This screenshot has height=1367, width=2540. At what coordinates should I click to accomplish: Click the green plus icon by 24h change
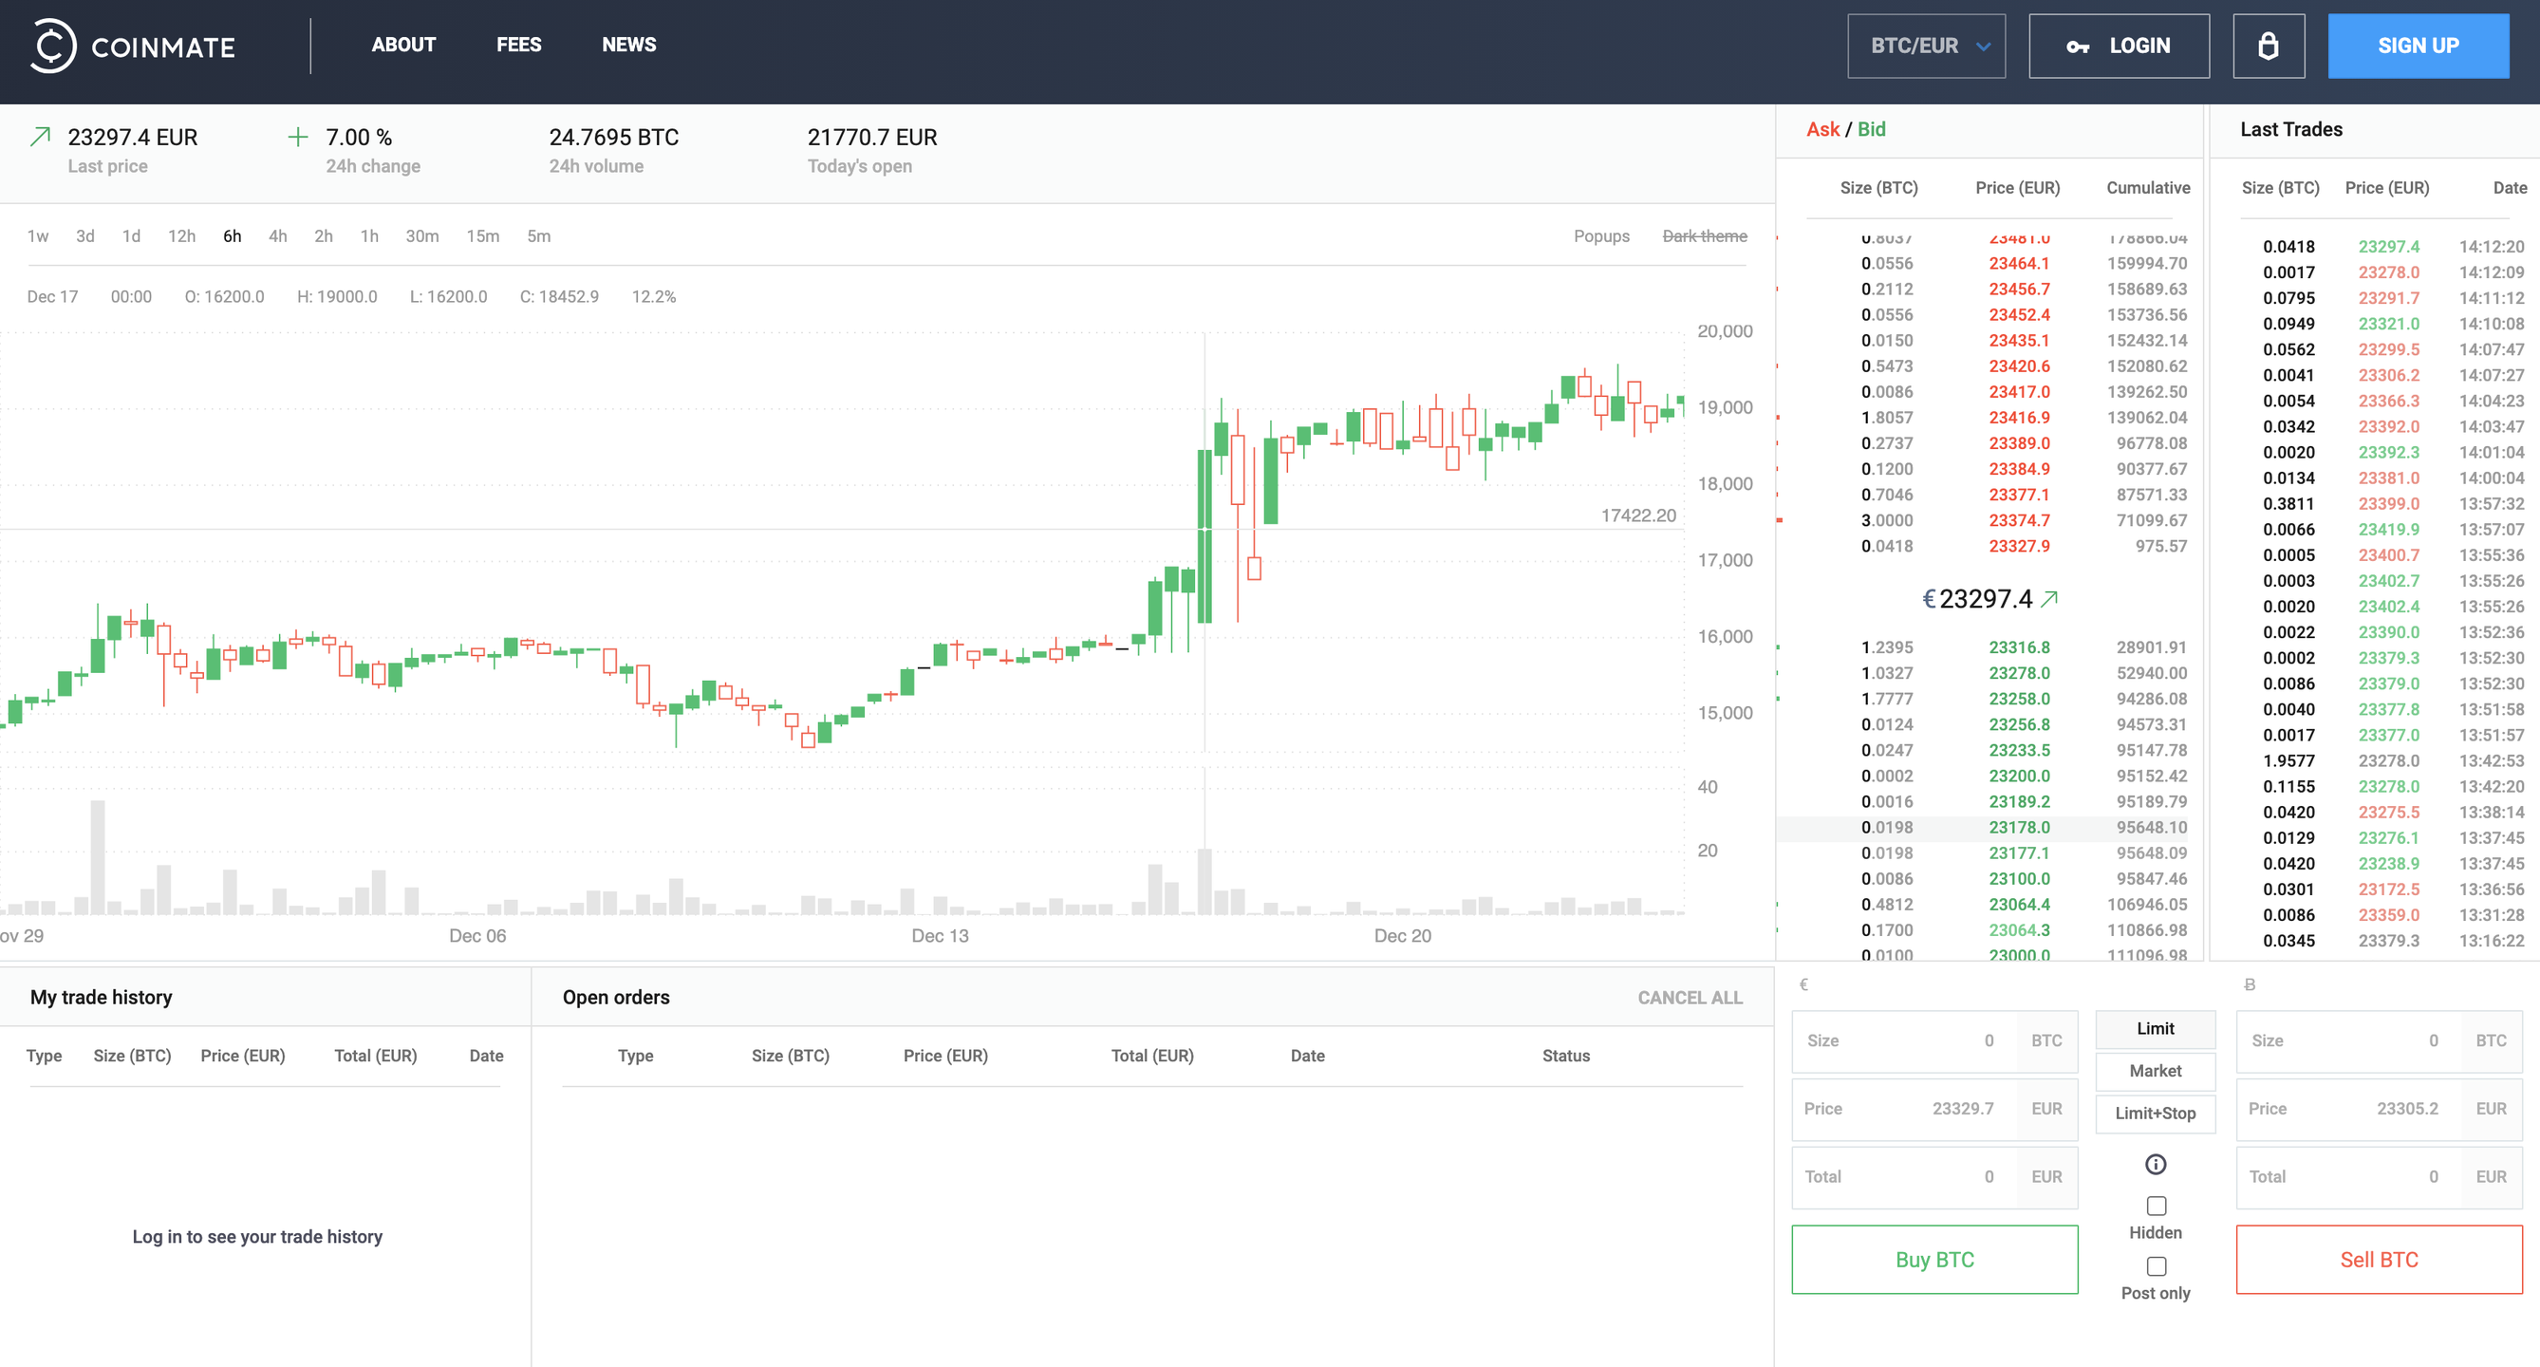point(298,137)
